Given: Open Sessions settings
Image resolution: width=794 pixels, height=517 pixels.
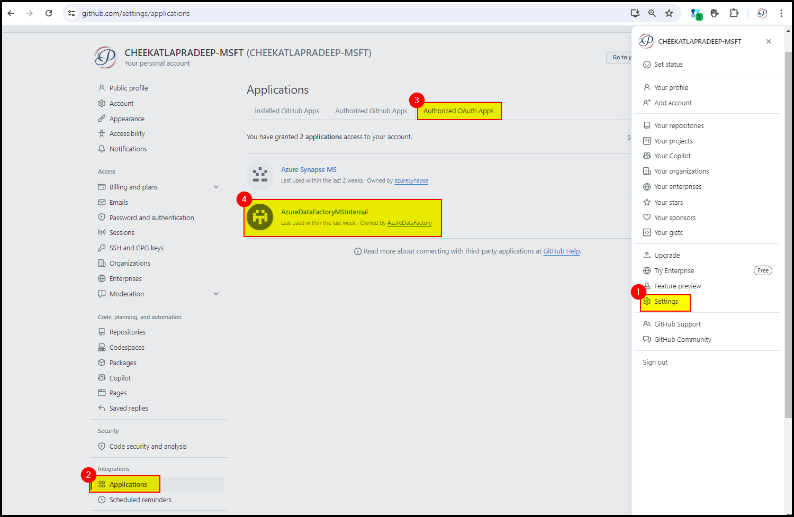Looking at the screenshot, I should point(122,232).
